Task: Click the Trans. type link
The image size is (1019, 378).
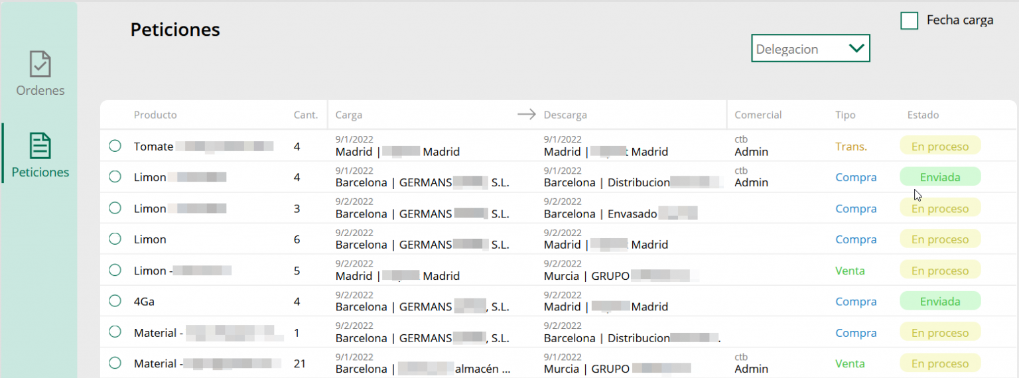Action: tap(850, 147)
